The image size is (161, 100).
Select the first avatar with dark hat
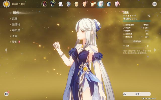(x=44, y=4)
